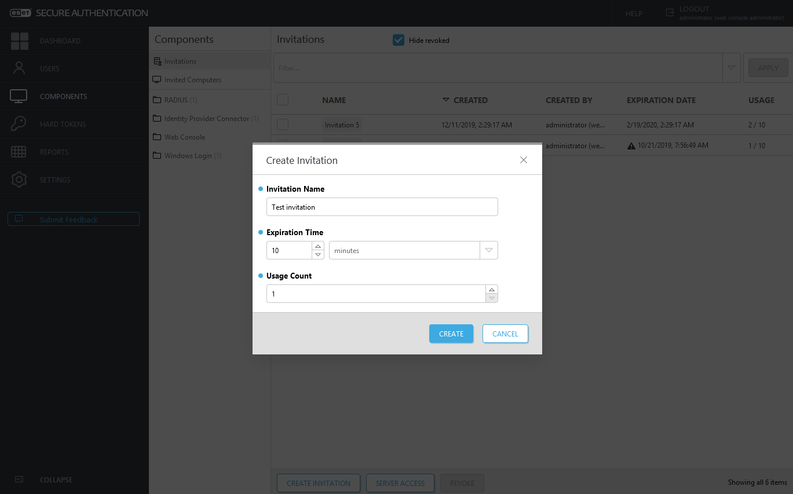This screenshot has height=494, width=793.
Task: Increase Usage Count with the up arrow
Action: [491, 290]
